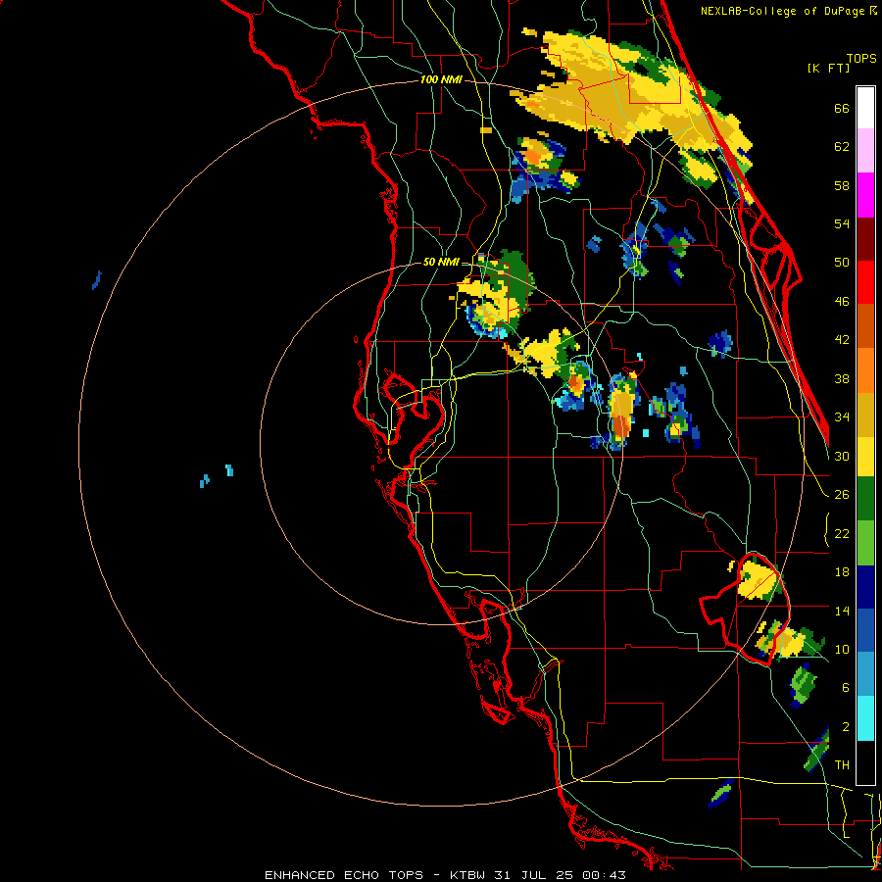Click the legend value '54'
The width and height of the screenshot is (882, 882).
point(842,223)
